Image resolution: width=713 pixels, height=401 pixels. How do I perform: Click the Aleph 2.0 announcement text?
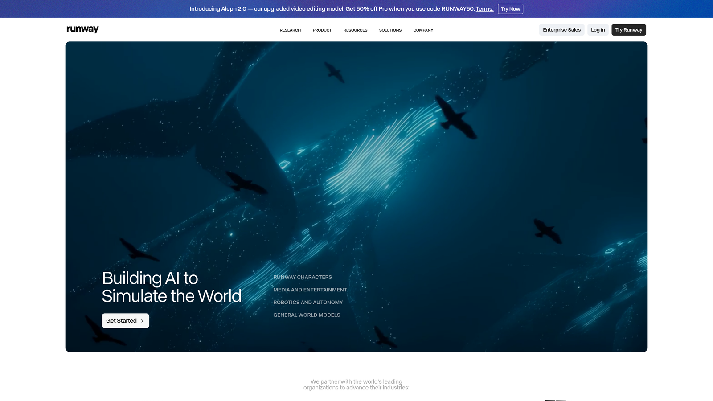(x=332, y=9)
